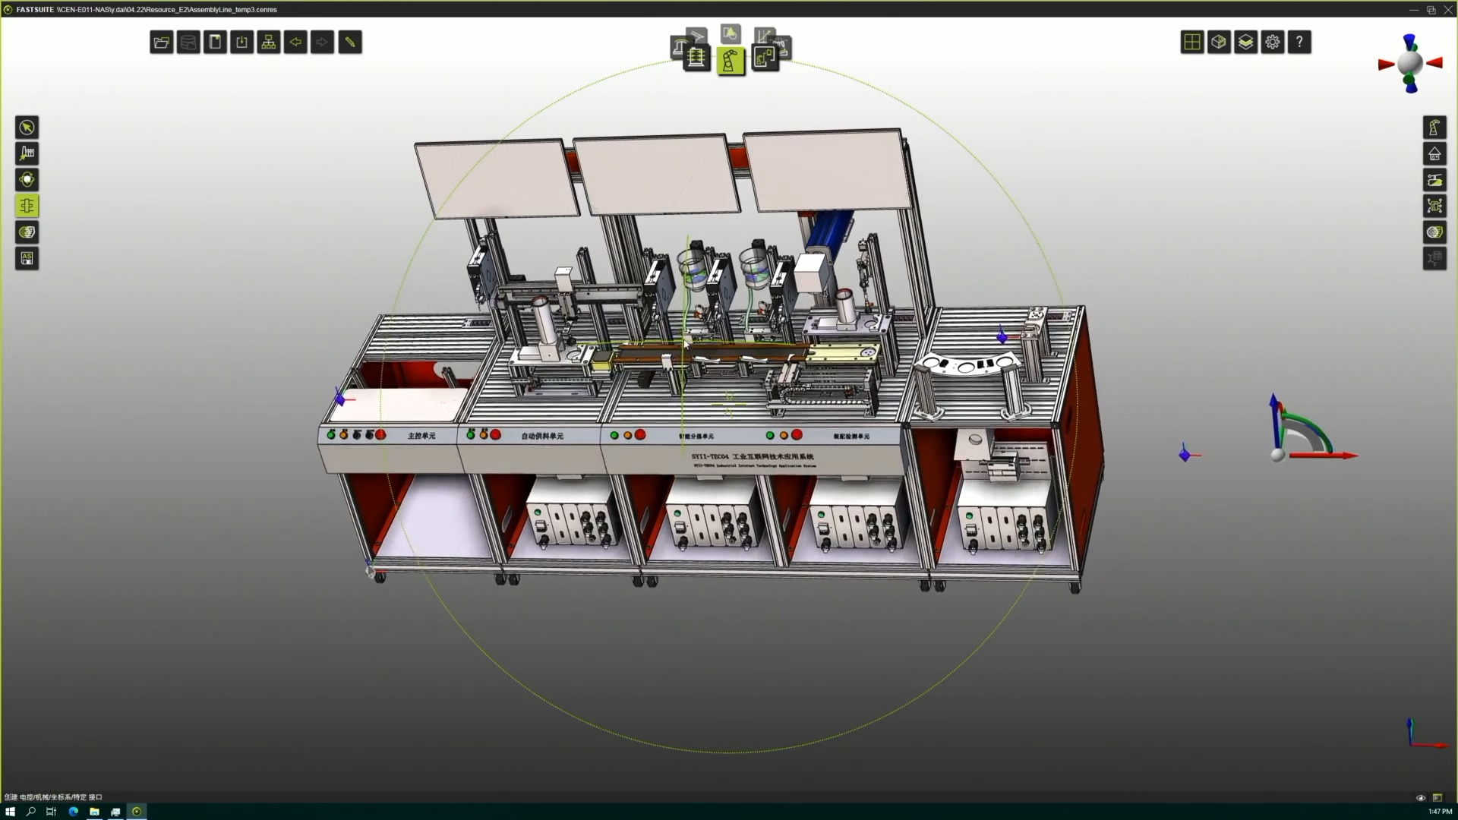The width and height of the screenshot is (1458, 820).
Task: Click the new document icon
Action: (215, 43)
